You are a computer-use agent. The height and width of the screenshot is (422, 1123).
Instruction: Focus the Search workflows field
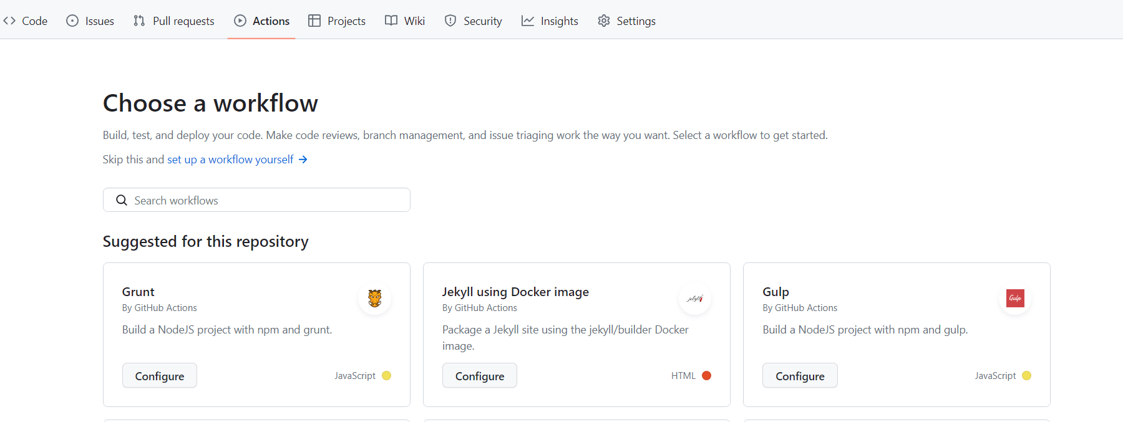tap(256, 200)
